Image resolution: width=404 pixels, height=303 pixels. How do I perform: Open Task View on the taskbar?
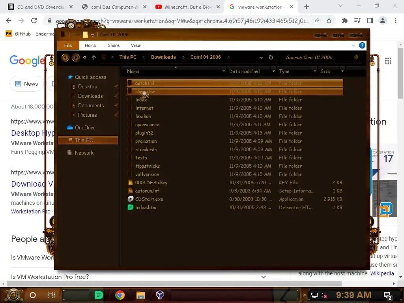[x=52, y=295]
